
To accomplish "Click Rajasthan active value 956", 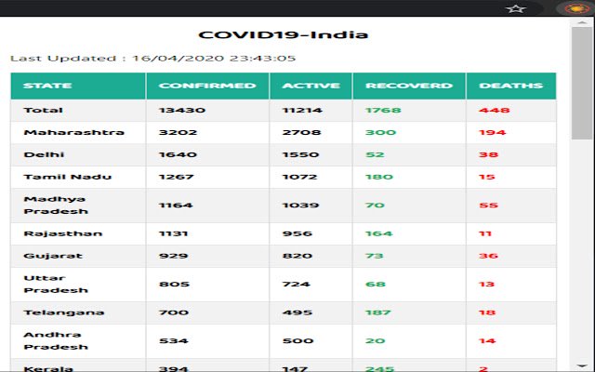I will (x=297, y=233).
